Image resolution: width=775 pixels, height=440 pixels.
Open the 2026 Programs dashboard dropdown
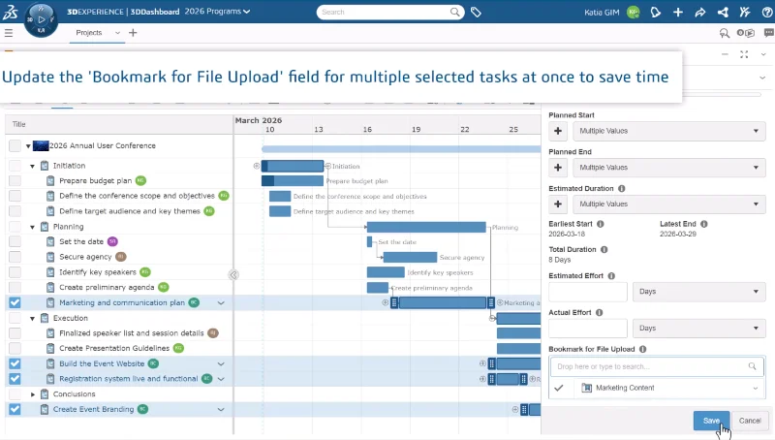pos(217,12)
